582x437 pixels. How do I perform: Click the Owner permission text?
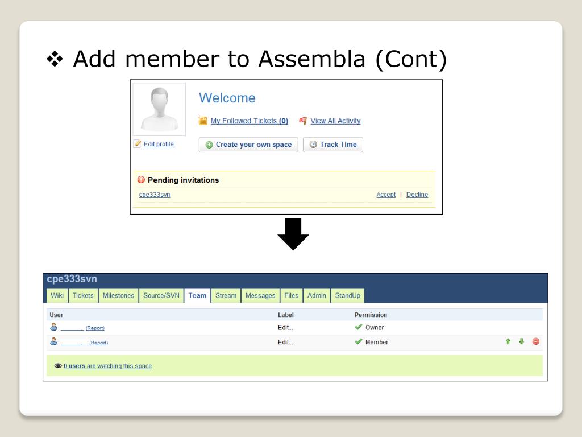[375, 328]
